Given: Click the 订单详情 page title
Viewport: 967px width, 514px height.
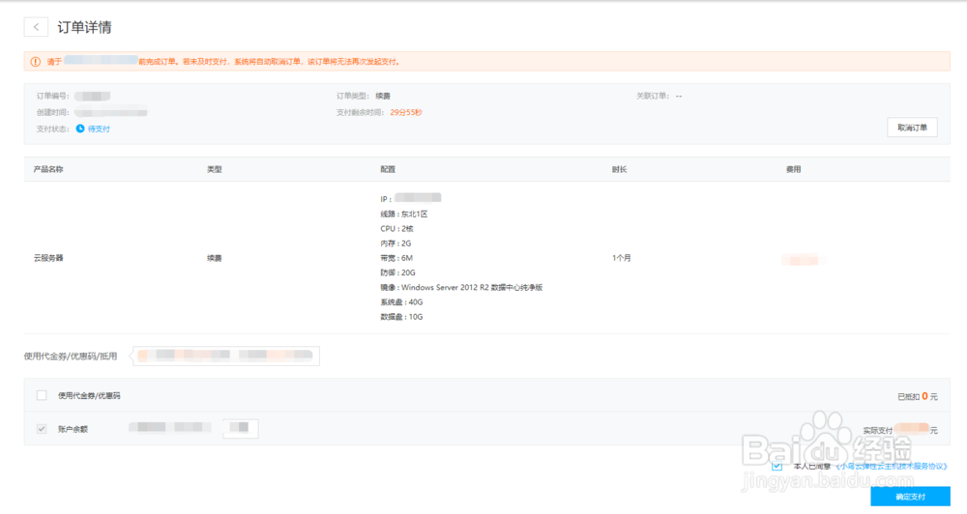Looking at the screenshot, I should click(84, 27).
